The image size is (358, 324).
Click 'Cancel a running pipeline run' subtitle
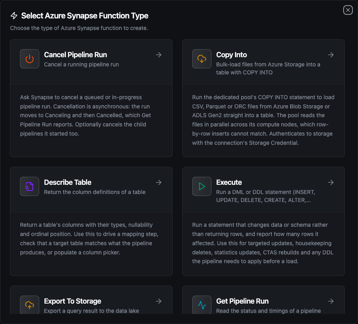point(81,64)
